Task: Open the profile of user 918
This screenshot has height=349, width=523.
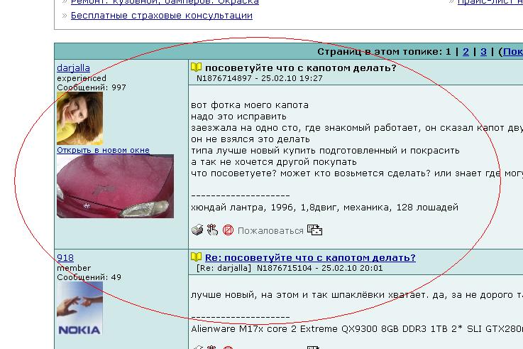Action: point(65,258)
